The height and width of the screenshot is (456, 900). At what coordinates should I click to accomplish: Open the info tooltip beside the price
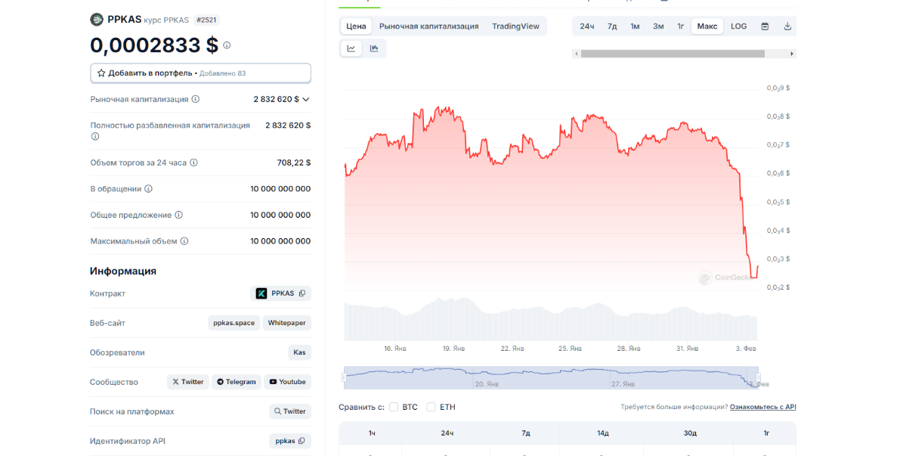[227, 45]
